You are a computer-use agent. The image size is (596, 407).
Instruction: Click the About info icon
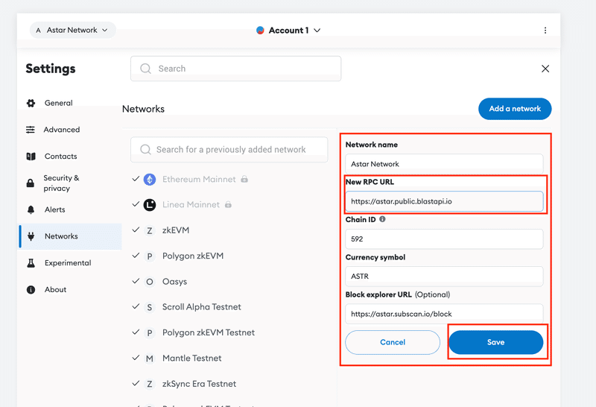31,289
